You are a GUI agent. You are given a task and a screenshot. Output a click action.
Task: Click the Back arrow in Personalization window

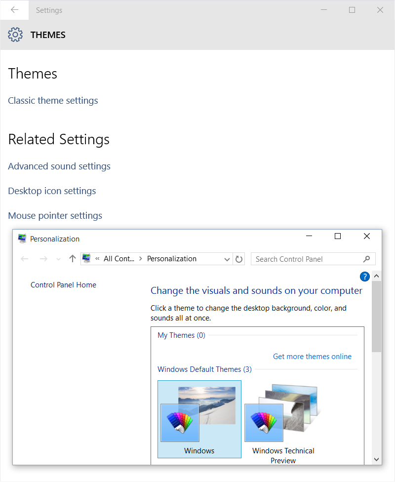pos(25,259)
